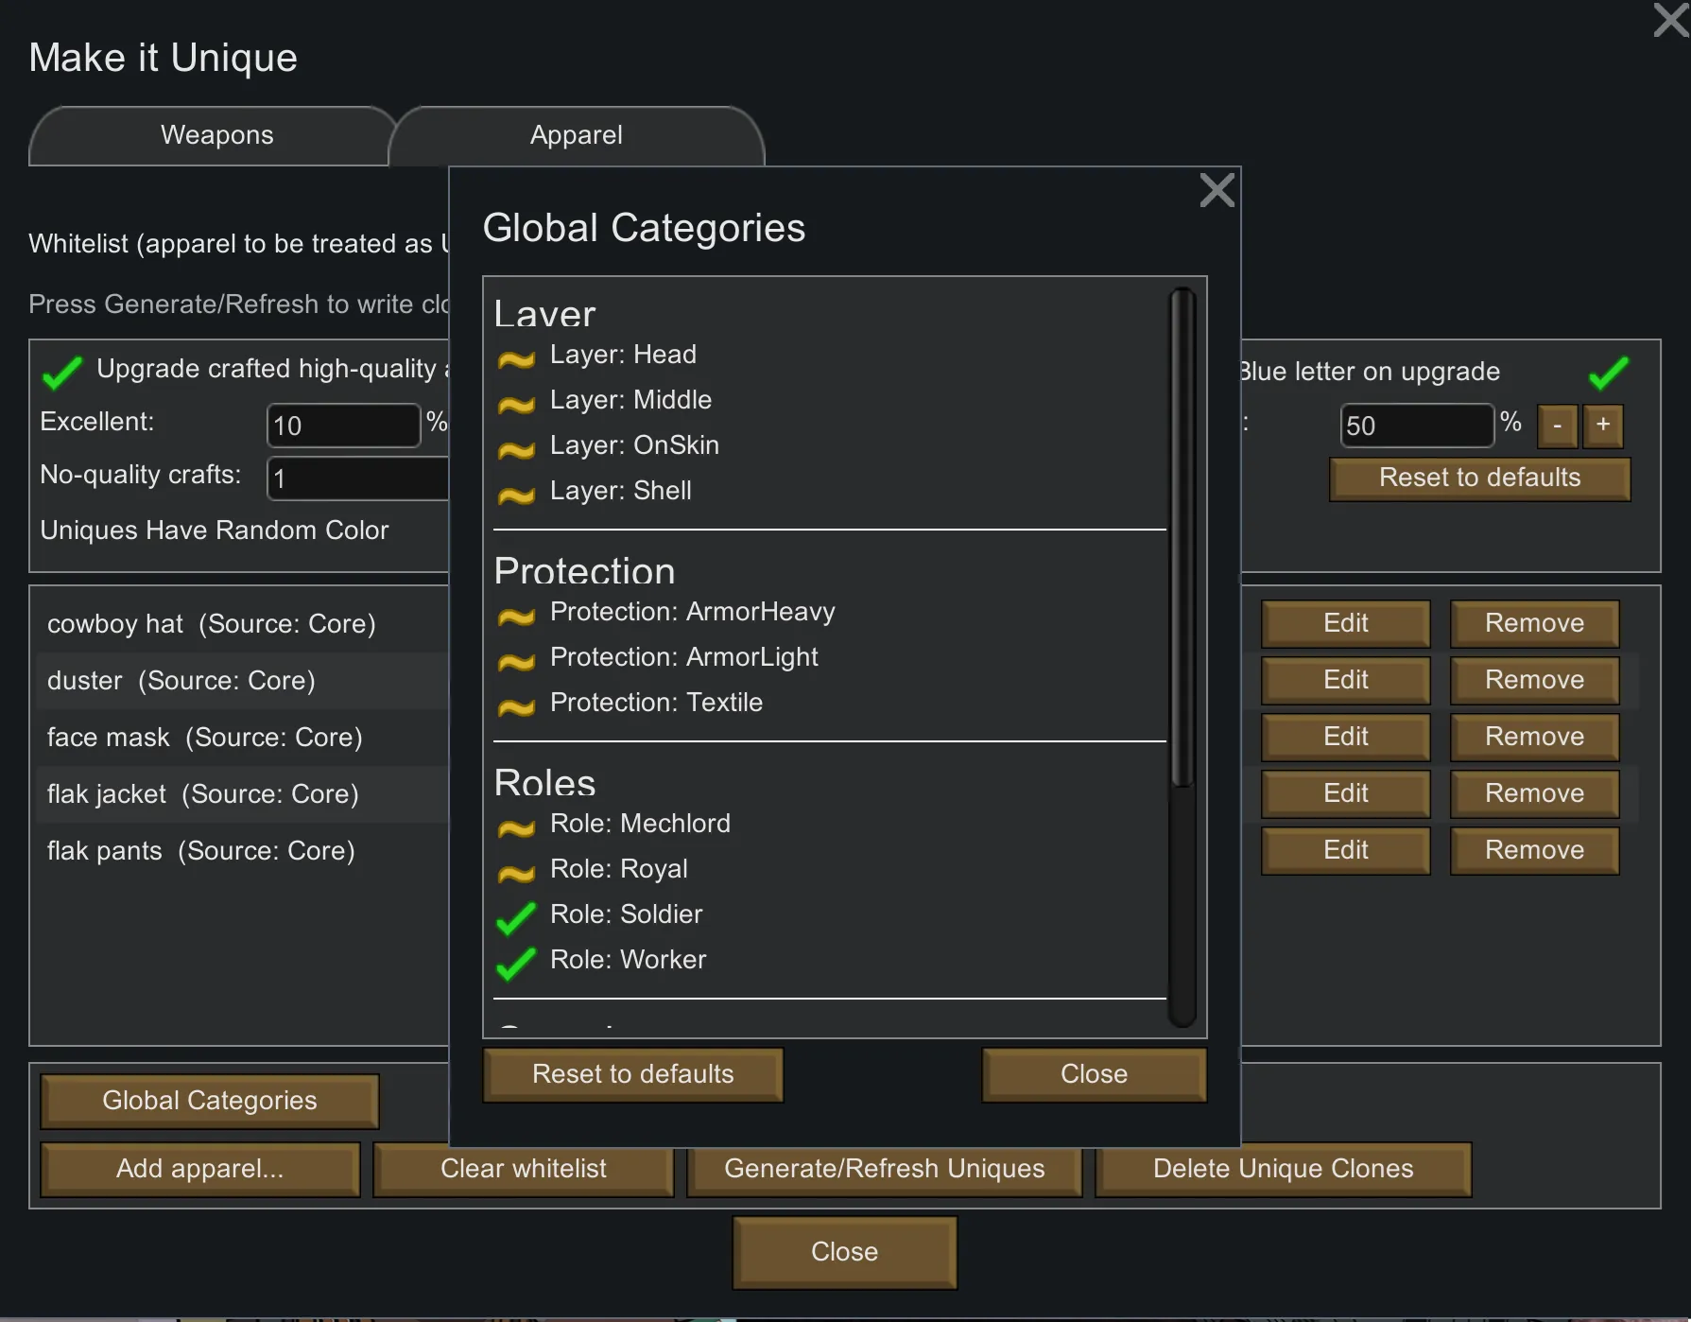1691x1322 pixels.
Task: Click the Role: Royal tilde icon
Action: 516,873
